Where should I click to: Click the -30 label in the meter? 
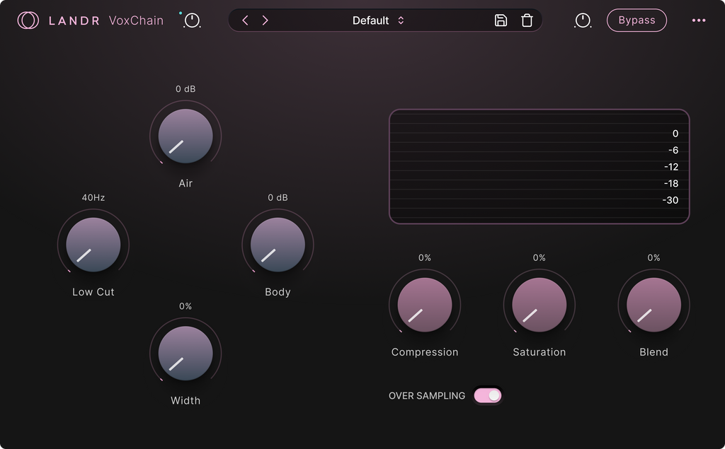[670, 200]
